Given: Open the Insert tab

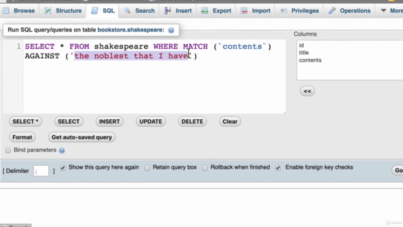Looking at the screenshot, I should 178,11.
